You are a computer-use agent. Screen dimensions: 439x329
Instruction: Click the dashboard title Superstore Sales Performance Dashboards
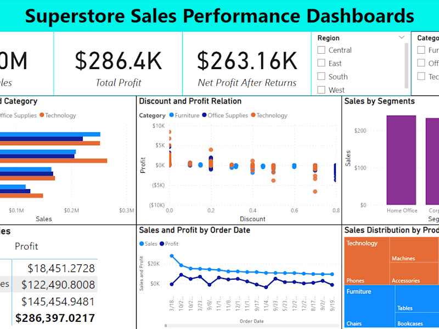219,16
